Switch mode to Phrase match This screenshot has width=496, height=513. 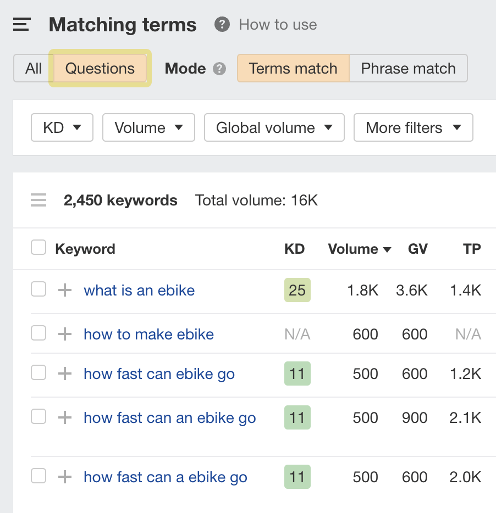(x=408, y=68)
